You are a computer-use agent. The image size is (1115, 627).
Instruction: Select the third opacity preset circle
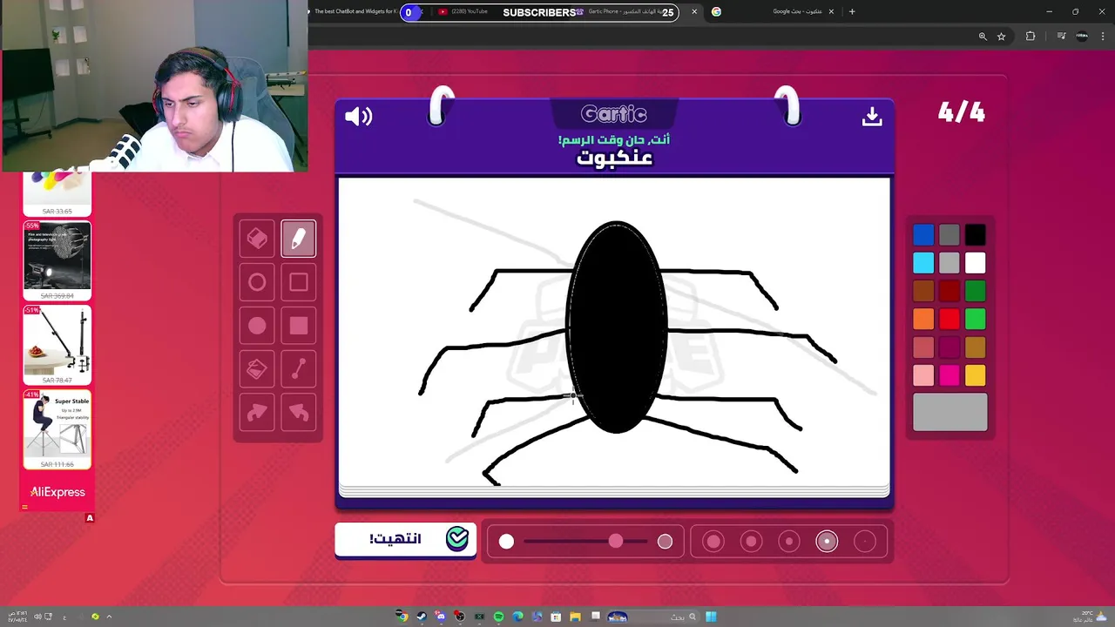tap(789, 542)
